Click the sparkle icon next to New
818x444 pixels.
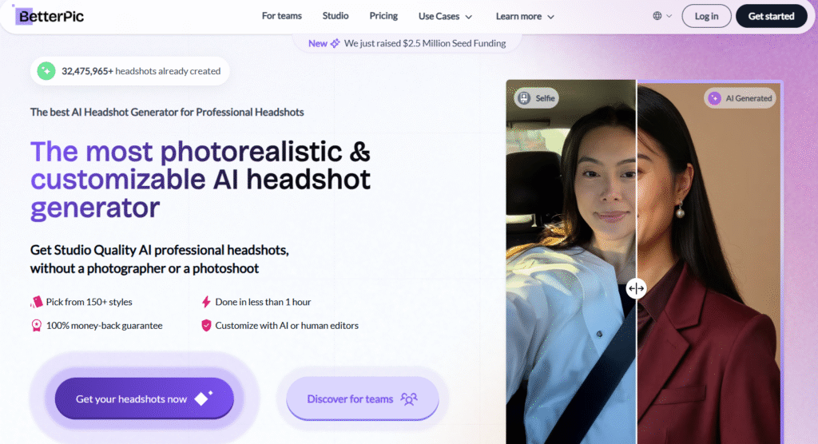pos(335,43)
